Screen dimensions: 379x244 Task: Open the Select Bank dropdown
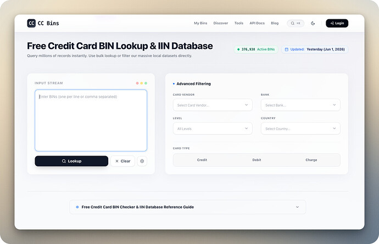tap(300, 105)
